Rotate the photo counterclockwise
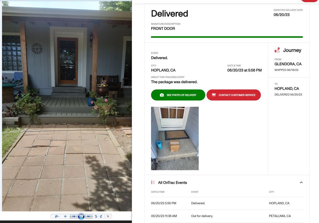The image size is (319, 223). (x=96, y=217)
